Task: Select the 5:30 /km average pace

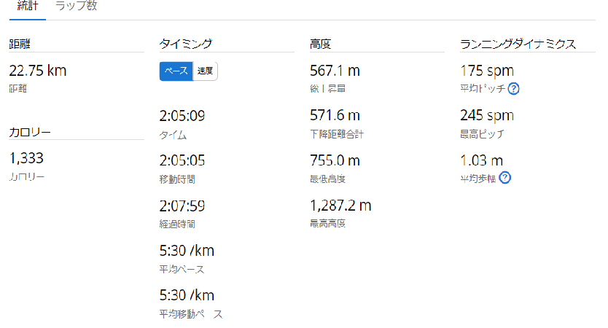Action: [187, 251]
